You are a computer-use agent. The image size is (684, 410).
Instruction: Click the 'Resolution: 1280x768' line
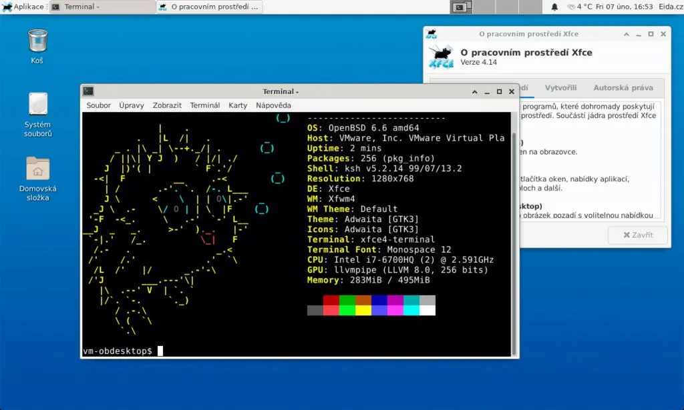coord(360,179)
